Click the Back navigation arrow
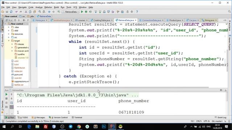 pos(49,12)
